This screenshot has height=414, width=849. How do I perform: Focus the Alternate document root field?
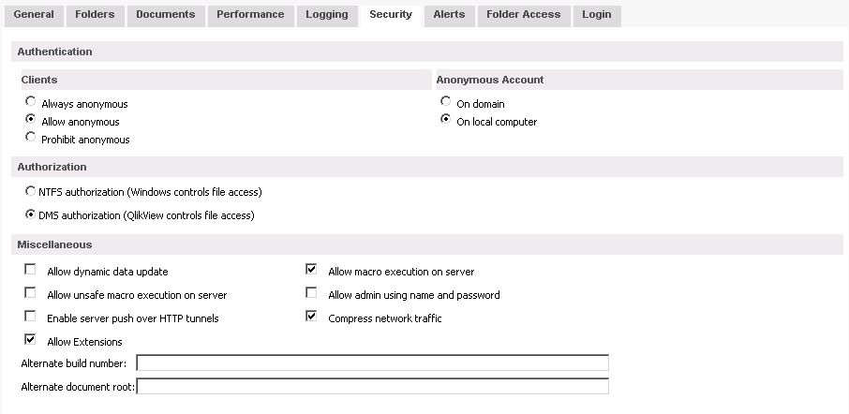pos(372,386)
